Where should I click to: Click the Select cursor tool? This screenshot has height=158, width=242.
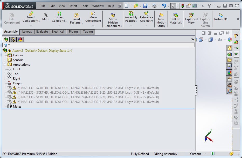click(173, 6)
